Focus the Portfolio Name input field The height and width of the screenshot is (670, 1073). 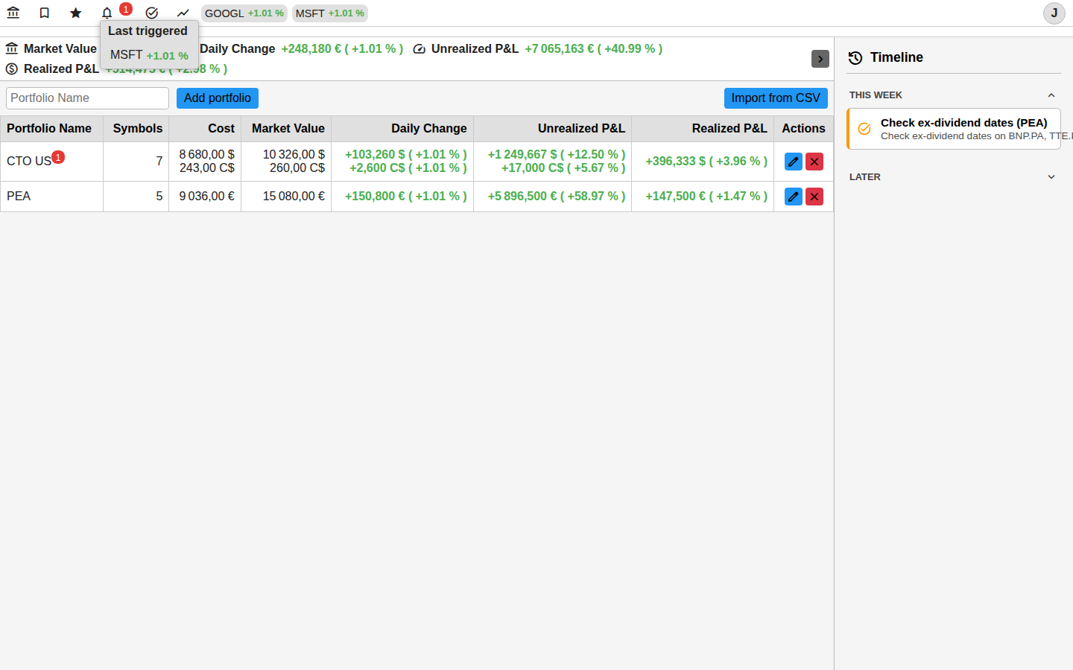click(x=88, y=98)
